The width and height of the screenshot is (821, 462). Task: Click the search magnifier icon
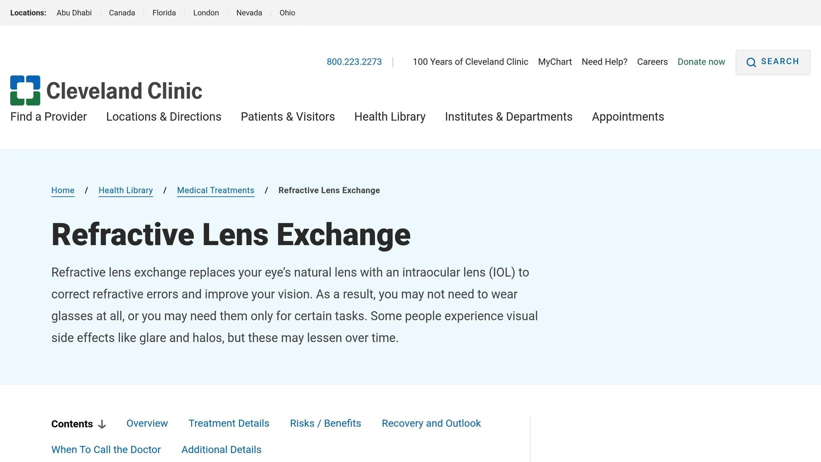[751, 63]
